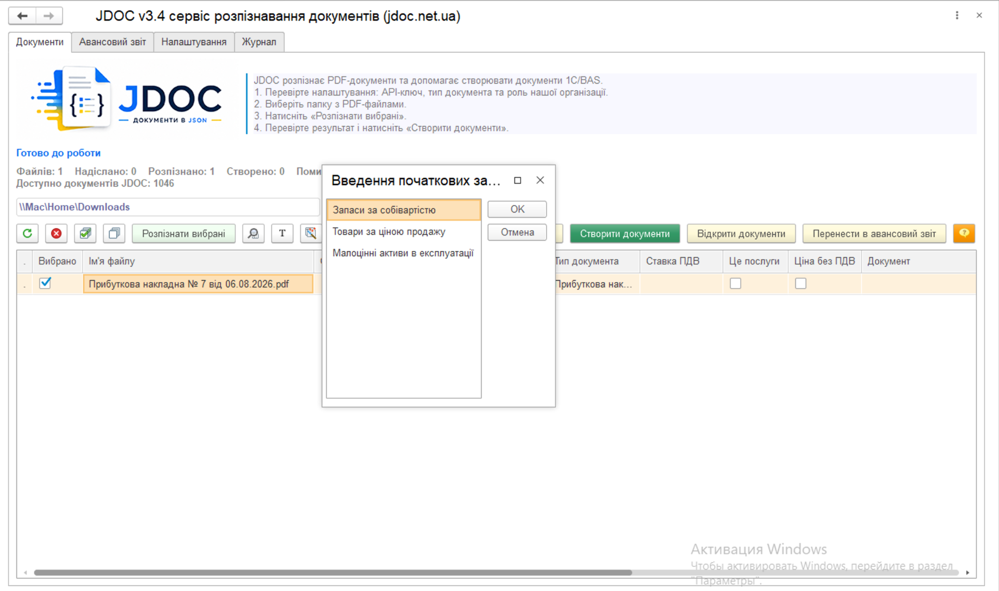Maximize the initial balances dialog
Viewport: 999px width, 591px height.
coord(518,180)
